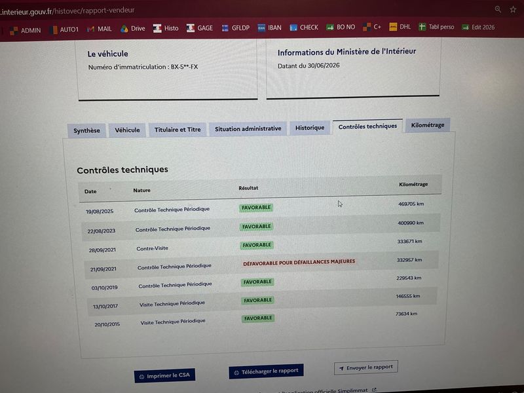Click the 400990 km mileage value

pyautogui.click(x=411, y=223)
